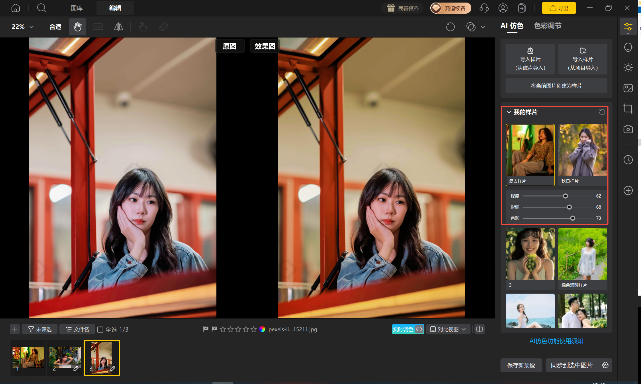641x384 pixels.
Task: Click the undo rotate-arrow icon in toolbar
Action: [450, 27]
